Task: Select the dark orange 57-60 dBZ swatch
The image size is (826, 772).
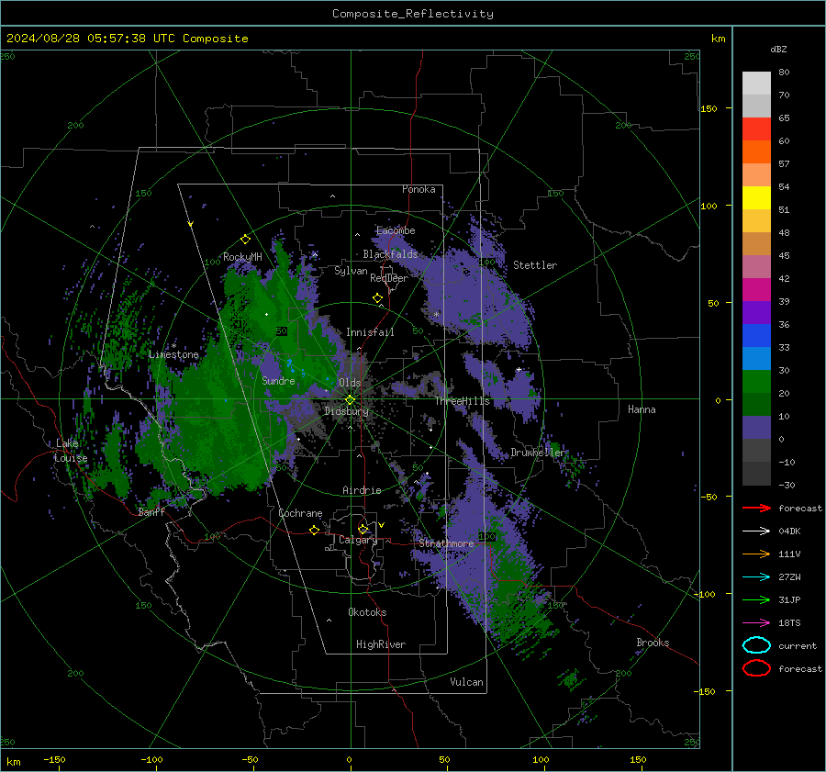Action: tap(756, 152)
